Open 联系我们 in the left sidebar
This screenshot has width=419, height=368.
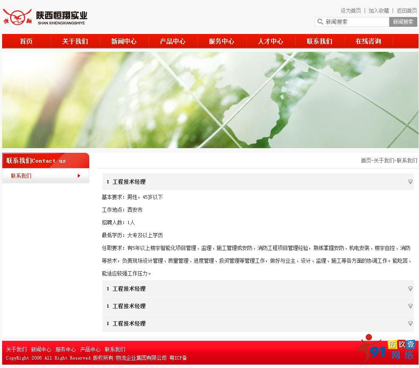tap(21, 176)
